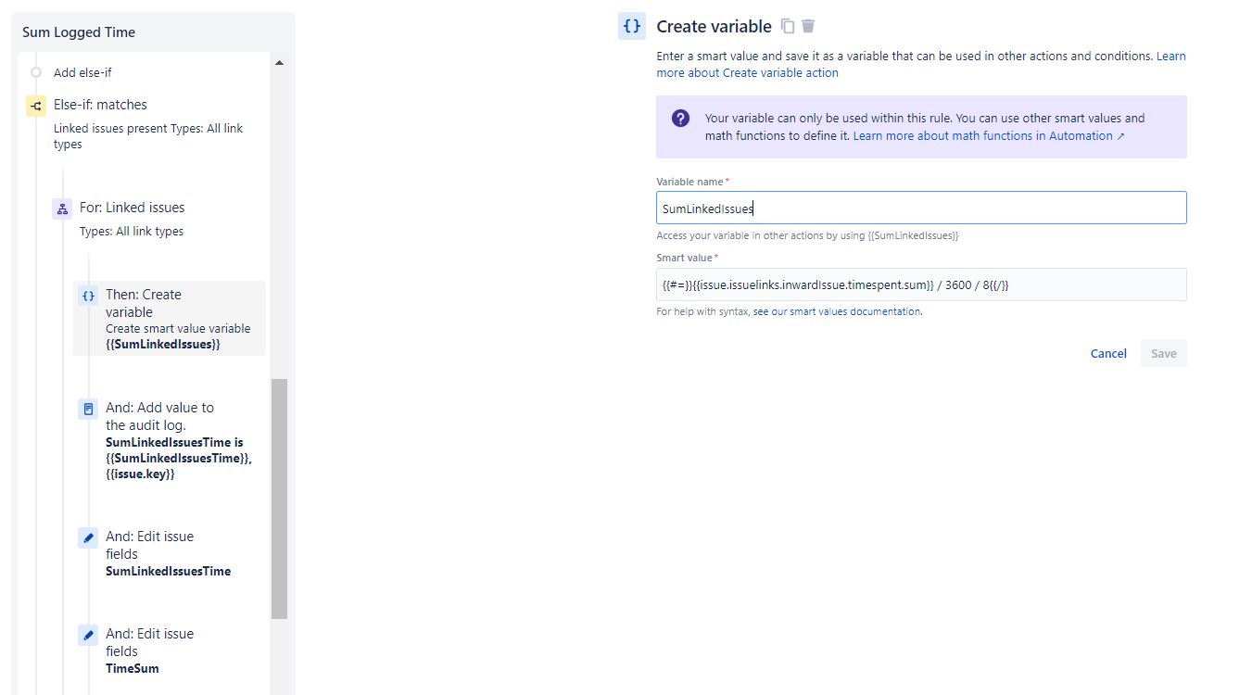Delete the component with the trash icon
The height and width of the screenshot is (695, 1252).
coord(808,26)
